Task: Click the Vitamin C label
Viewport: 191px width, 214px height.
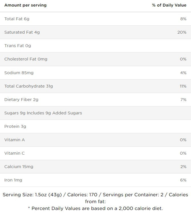Action: [15, 153]
